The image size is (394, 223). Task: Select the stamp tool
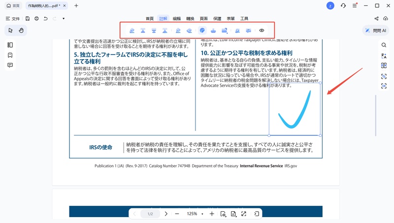coord(213,31)
